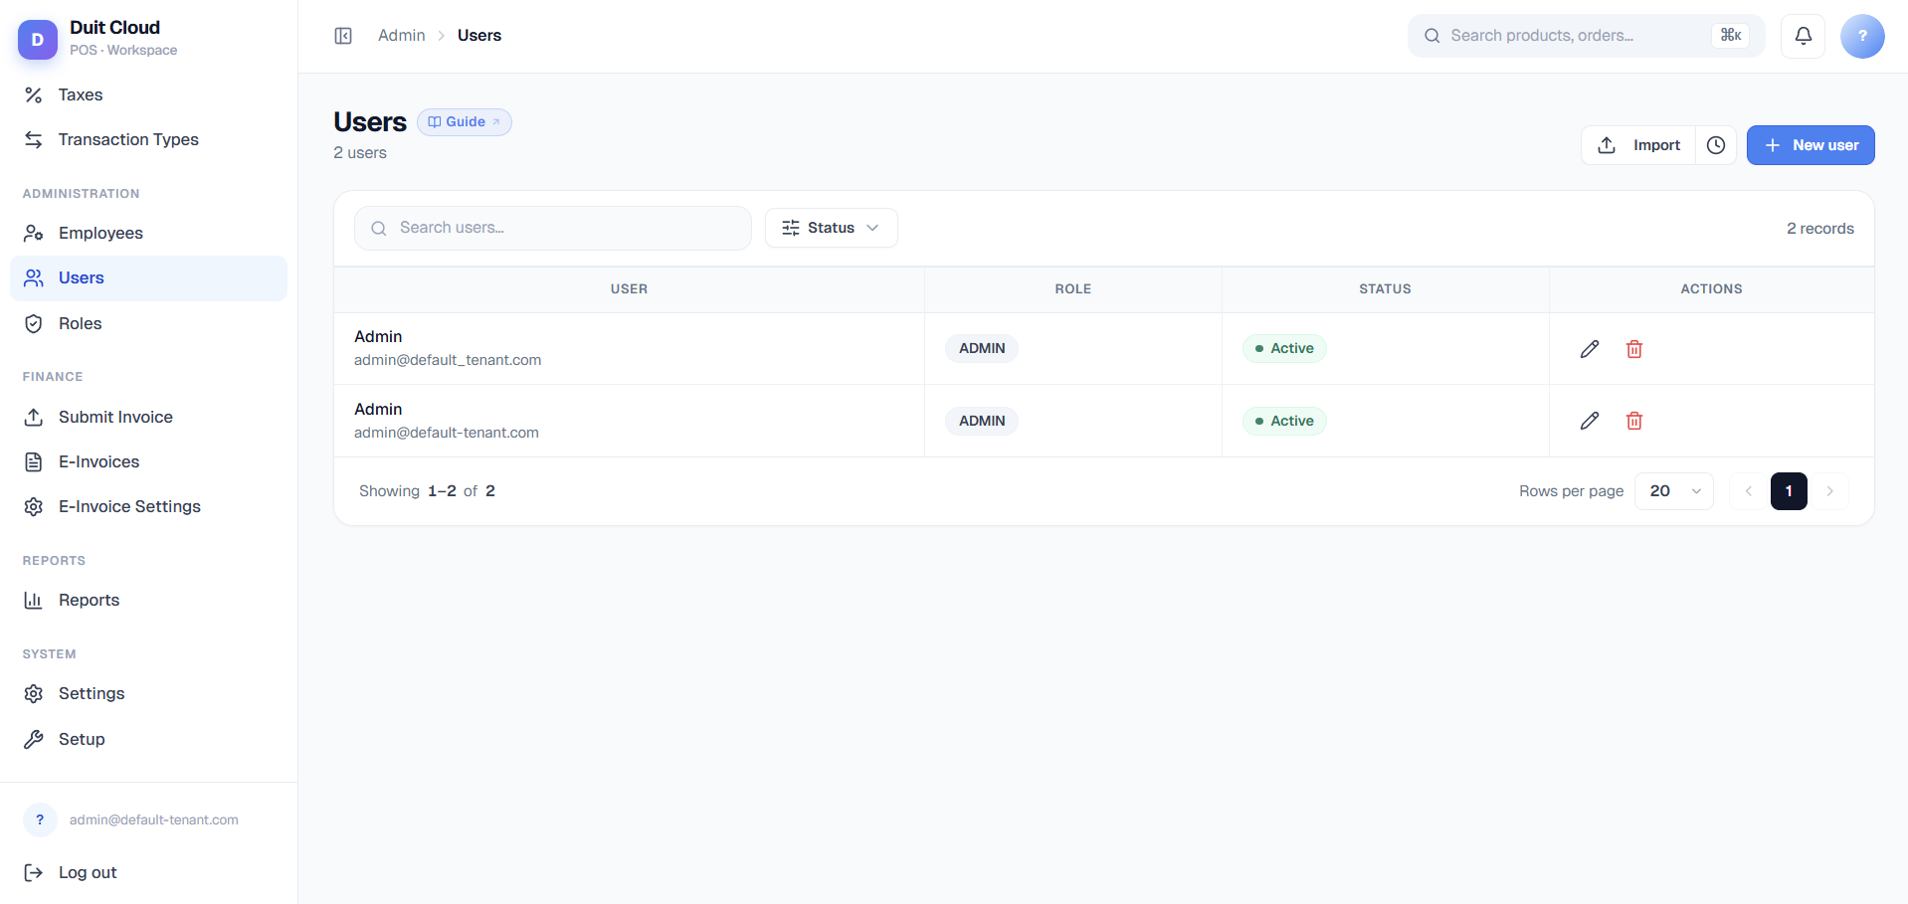Viewport: 1908px width, 904px height.
Task: Open Settings in sidebar
Action: (148, 693)
